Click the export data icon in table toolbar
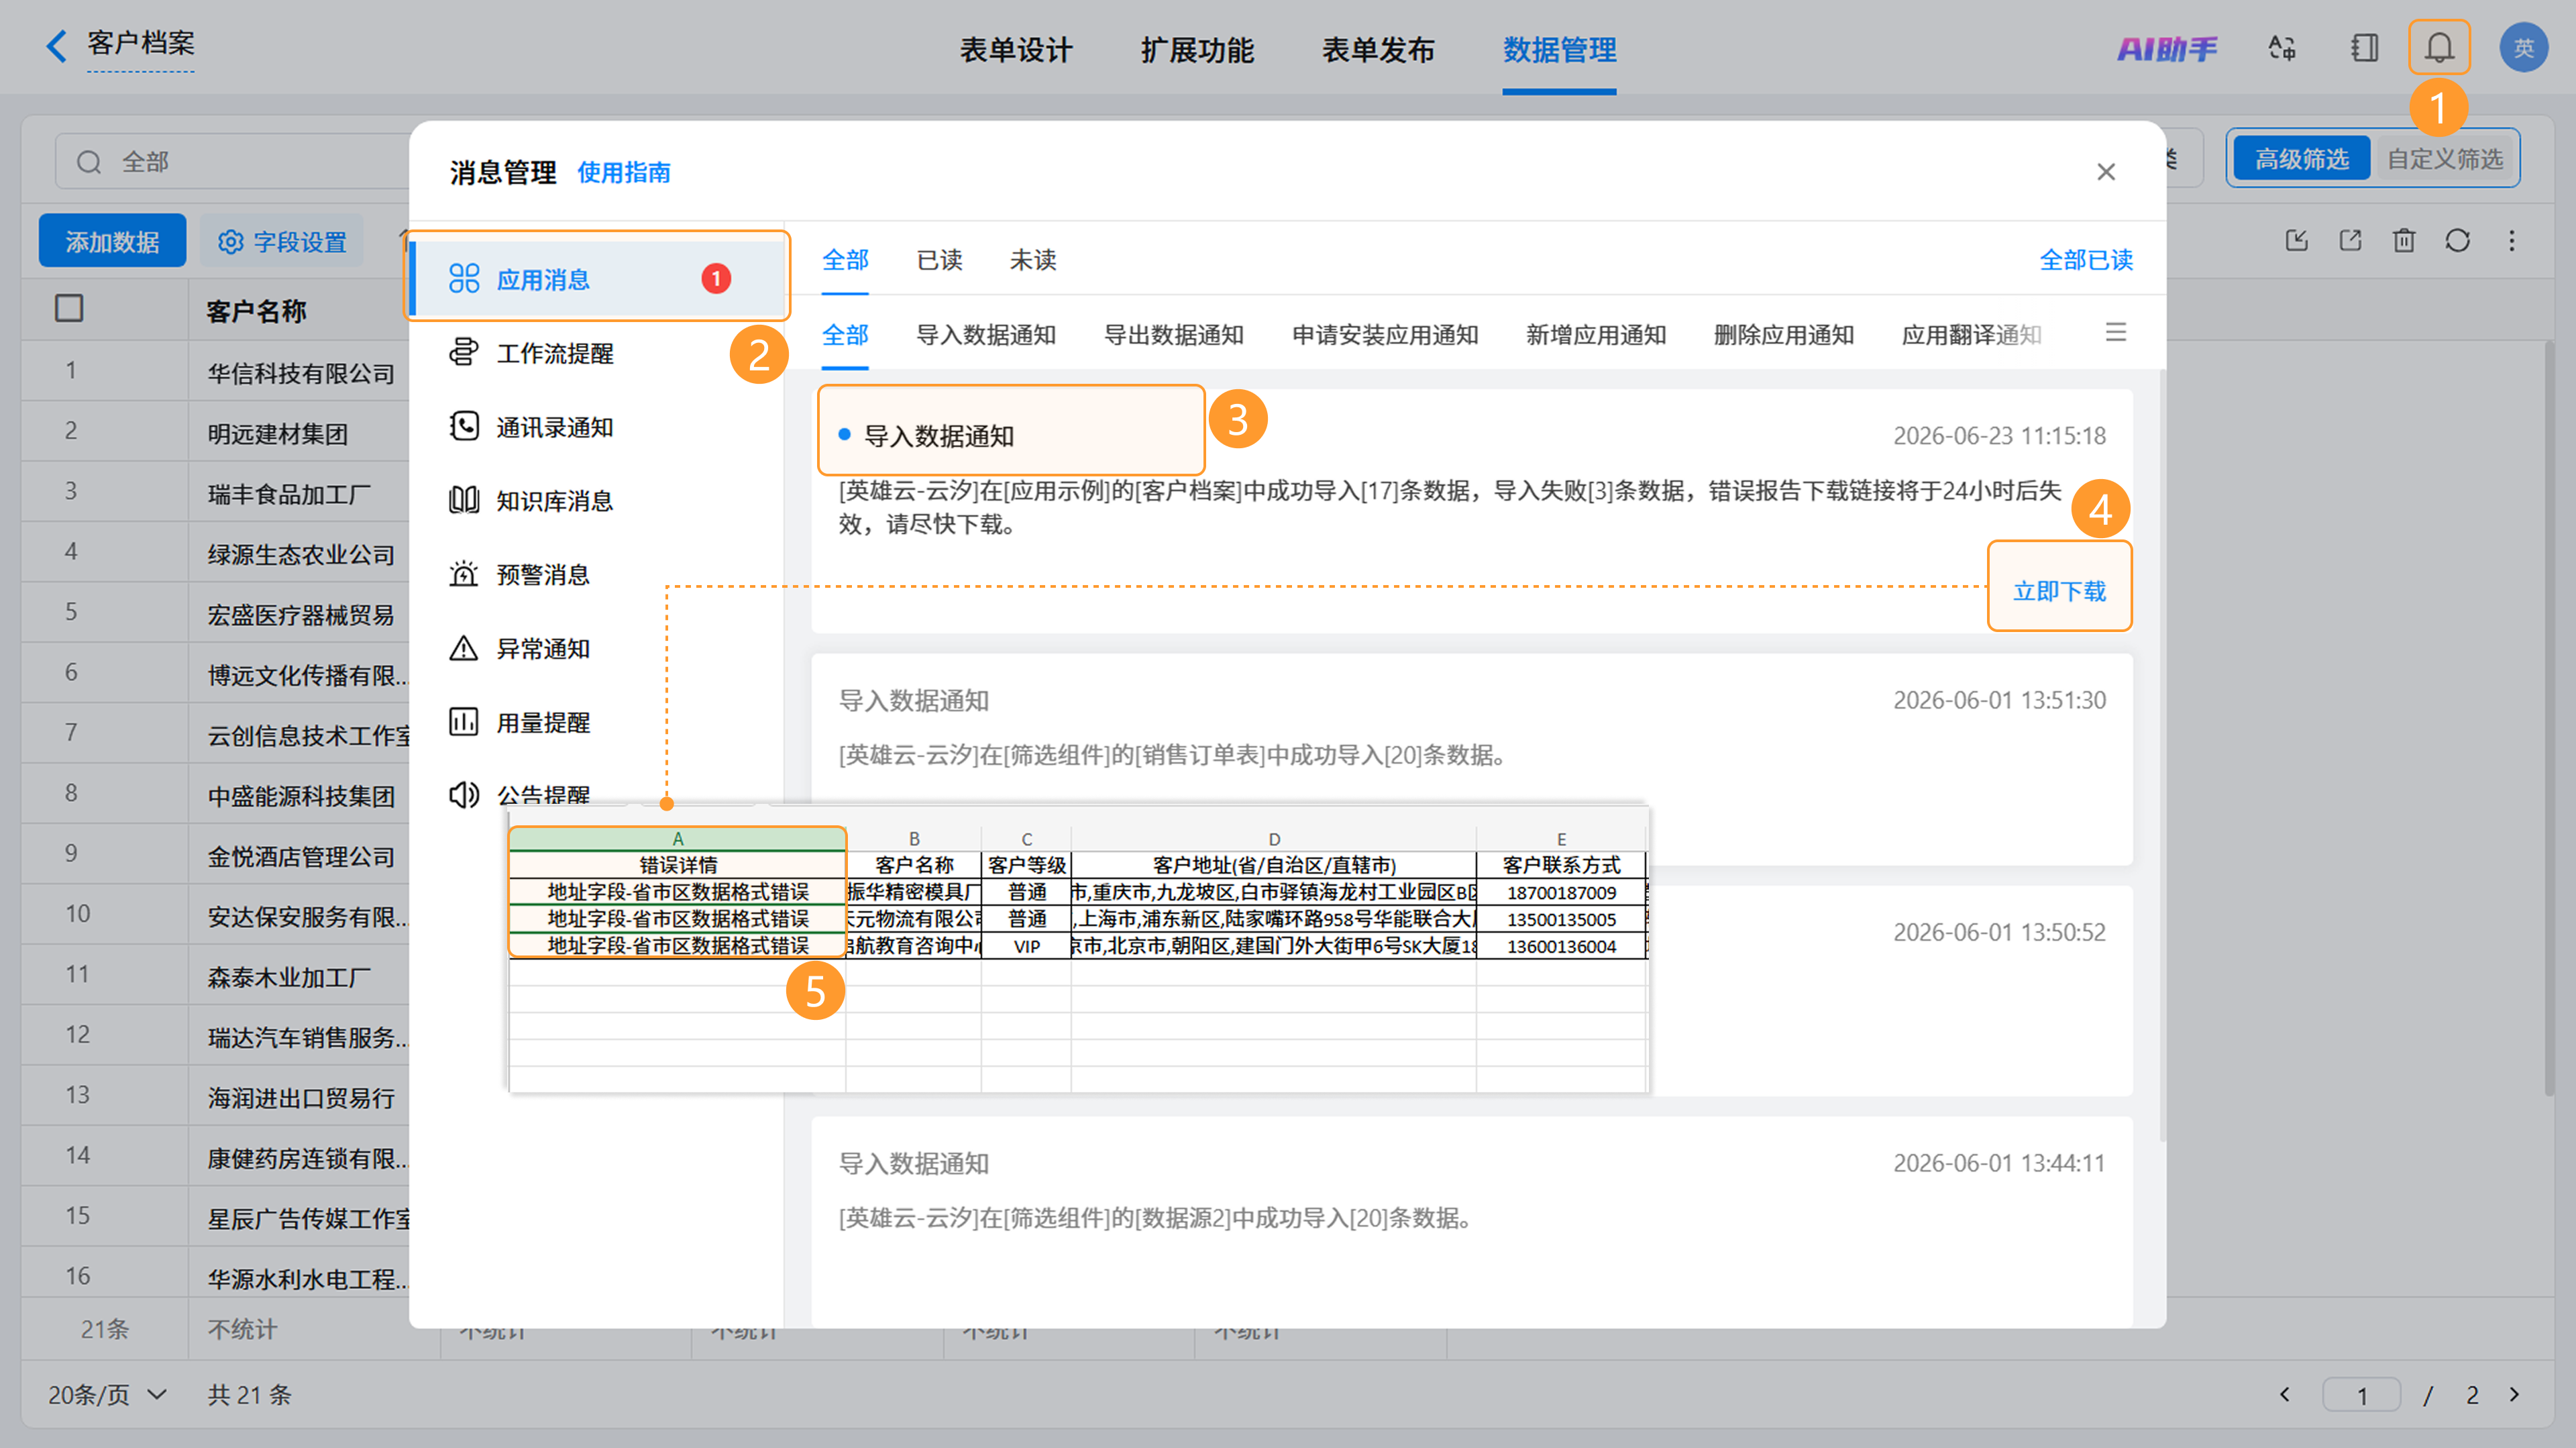The height and width of the screenshot is (1448, 2576). pyautogui.click(x=2350, y=240)
